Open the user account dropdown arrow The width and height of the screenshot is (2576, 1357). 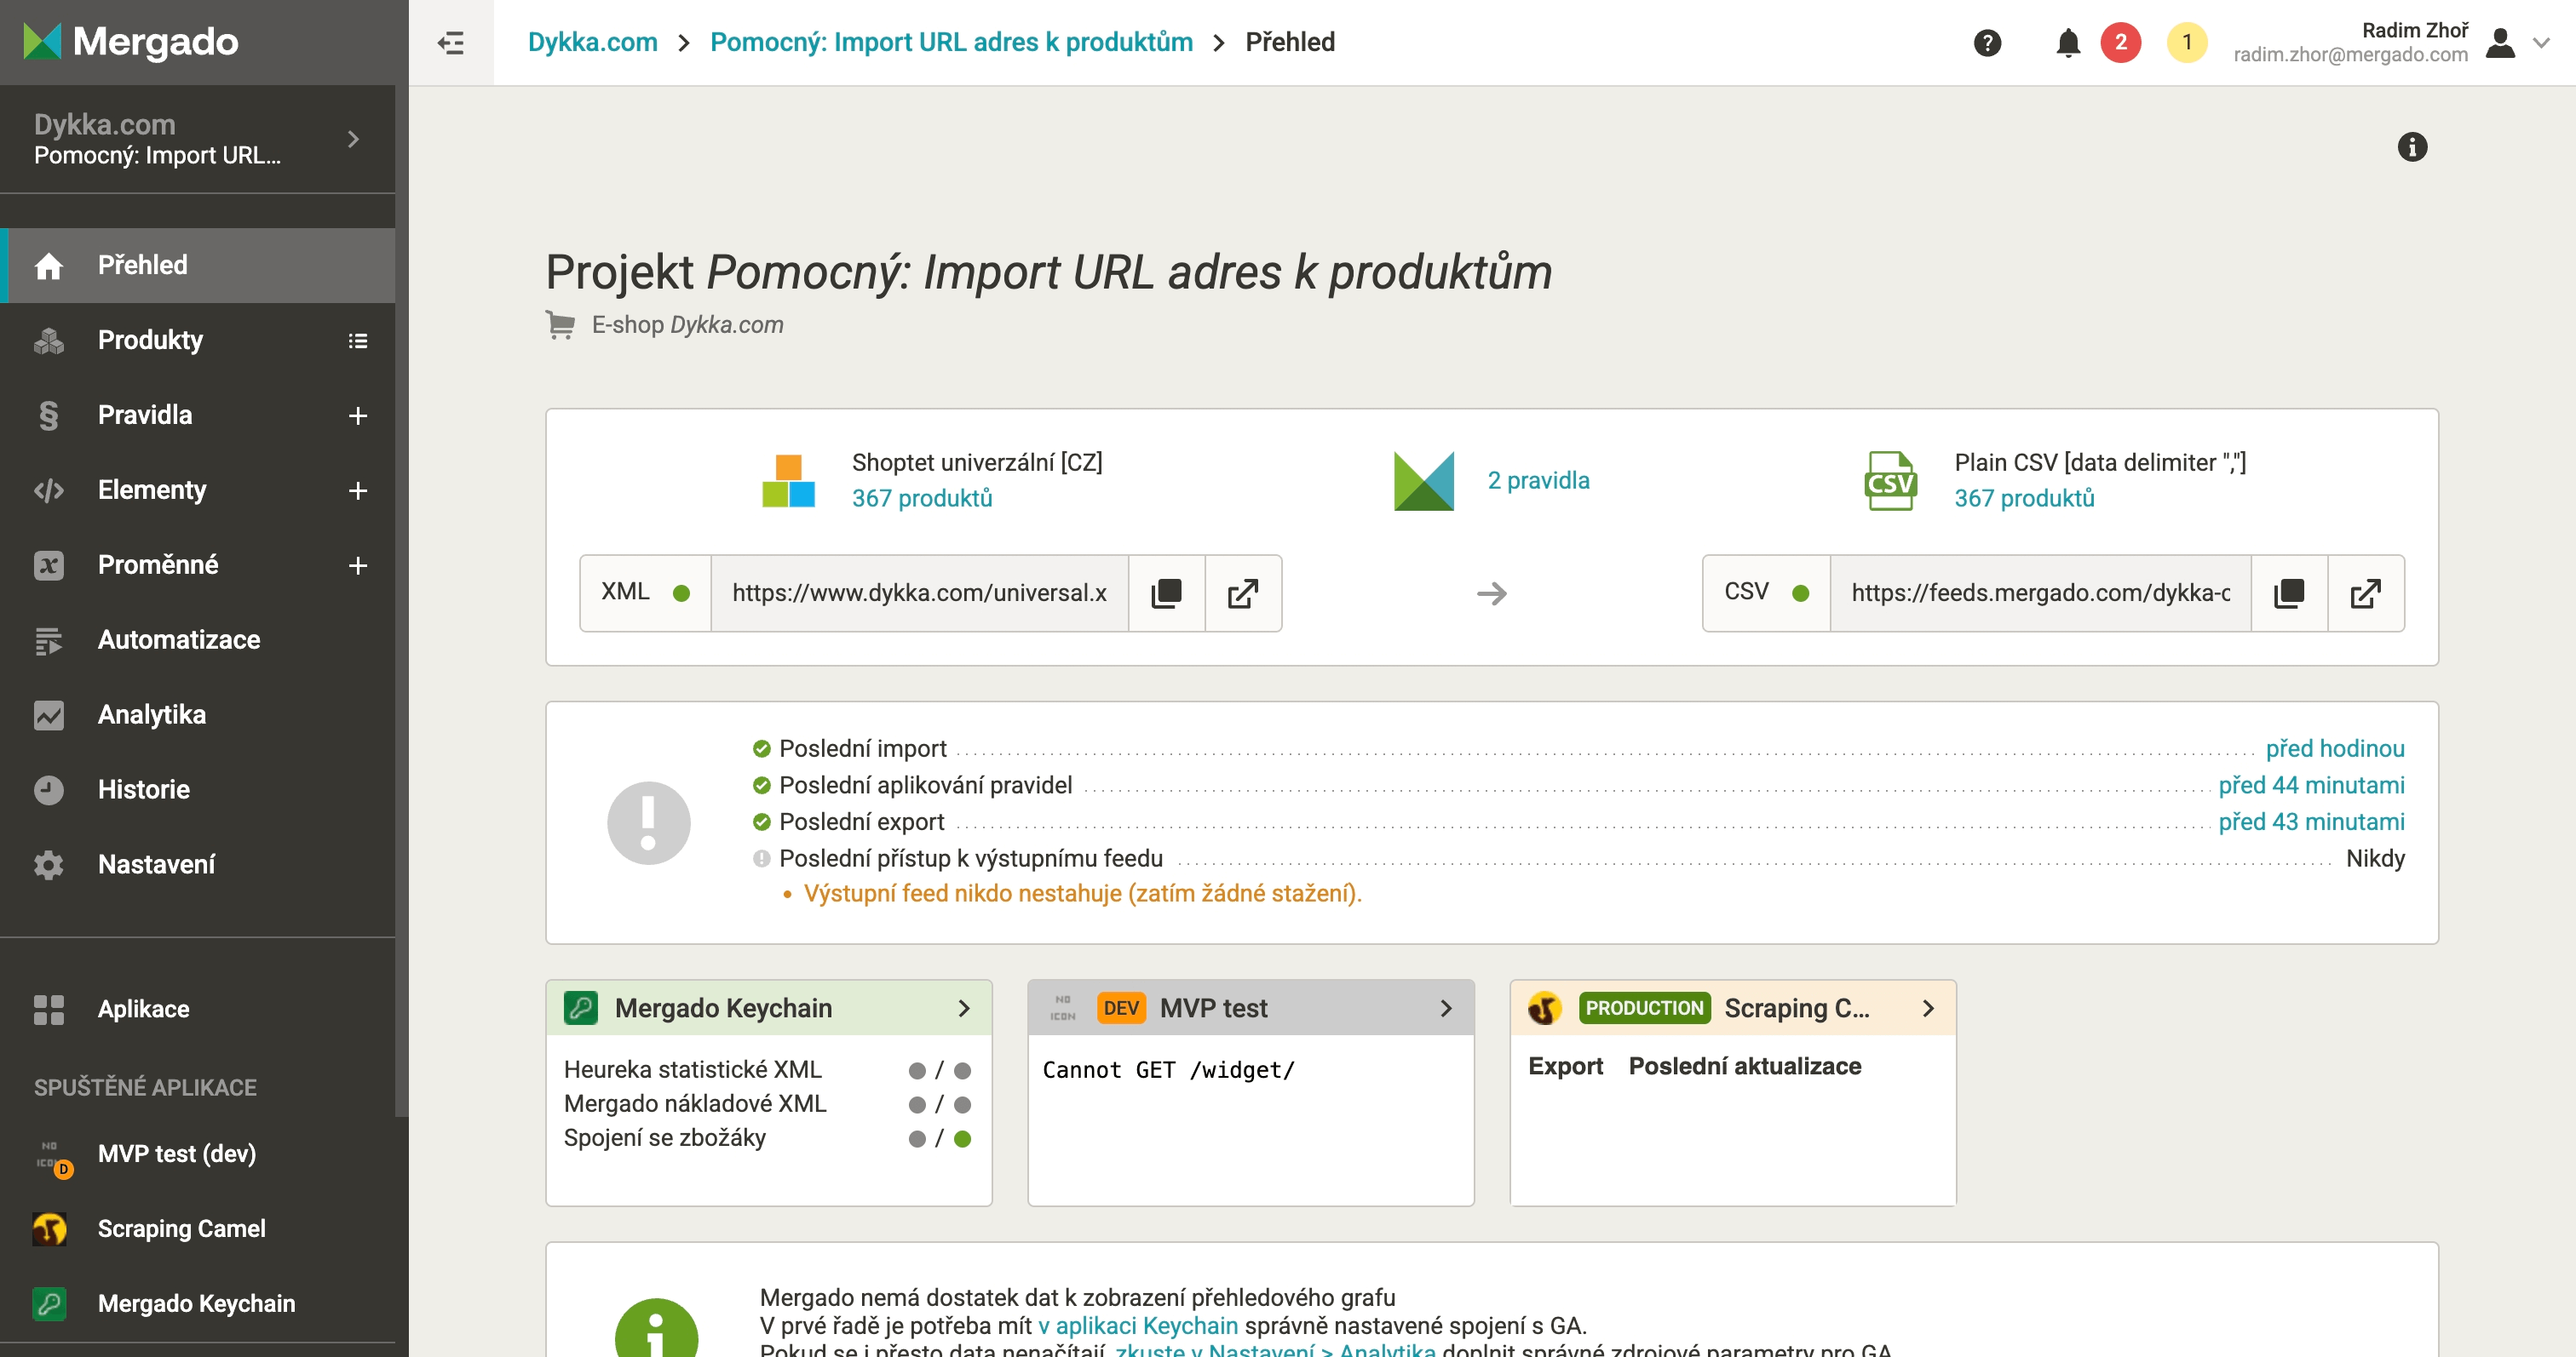pos(2541,42)
